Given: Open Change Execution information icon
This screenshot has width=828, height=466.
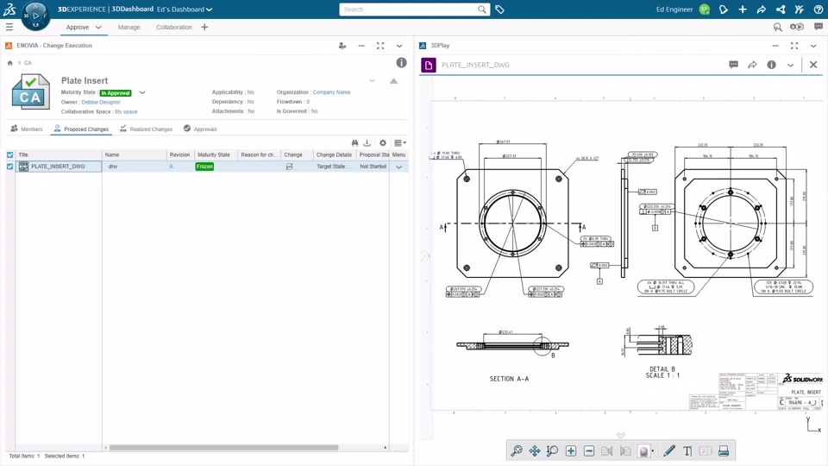Looking at the screenshot, I should coord(401,63).
